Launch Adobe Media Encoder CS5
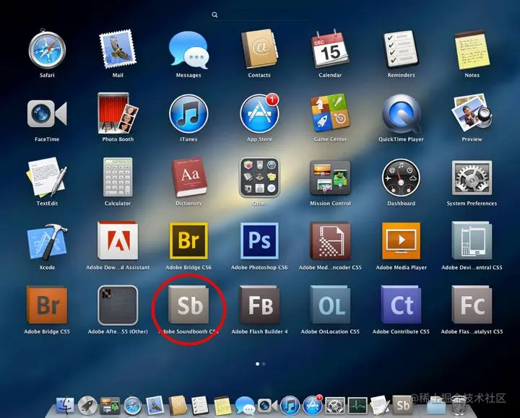520x418 pixels. tap(330, 240)
